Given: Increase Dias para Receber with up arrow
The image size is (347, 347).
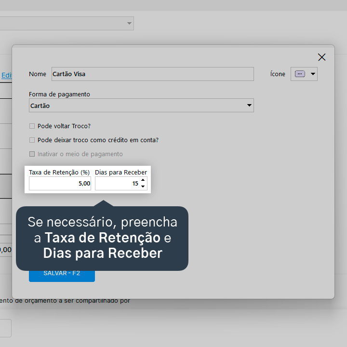Looking at the screenshot, I should pos(143,180).
